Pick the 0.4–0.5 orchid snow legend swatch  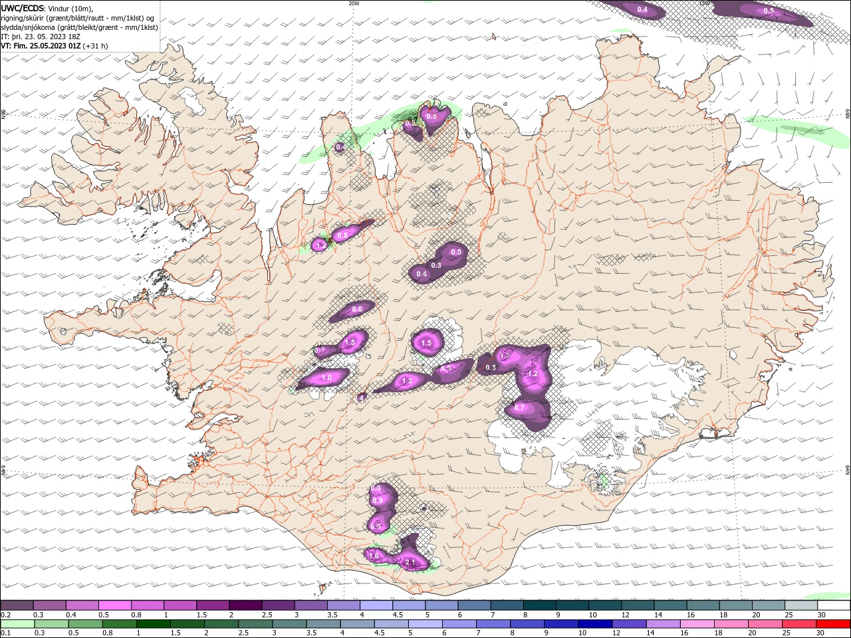tap(82, 605)
